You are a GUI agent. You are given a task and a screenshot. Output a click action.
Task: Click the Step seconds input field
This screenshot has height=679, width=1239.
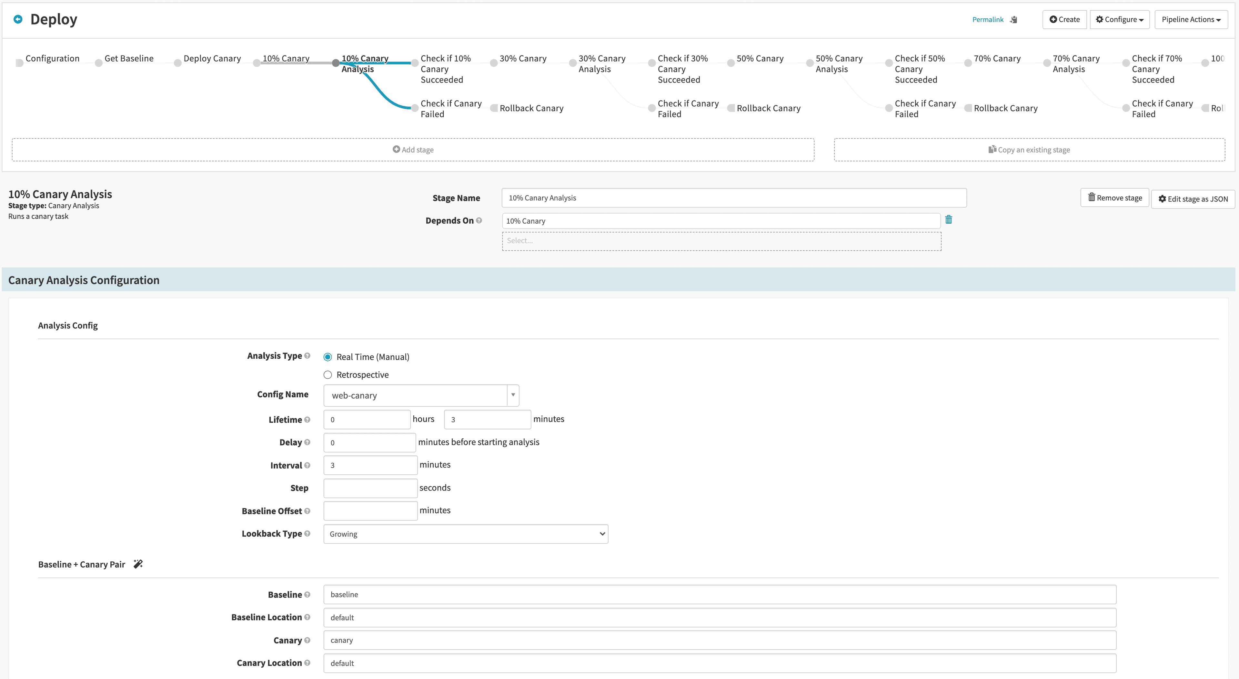coord(370,488)
